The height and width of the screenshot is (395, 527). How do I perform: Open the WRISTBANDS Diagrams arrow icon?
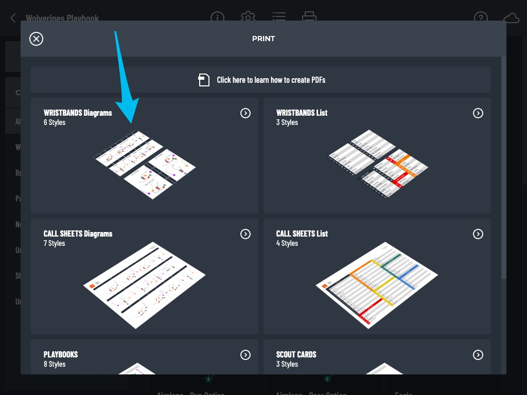245,113
